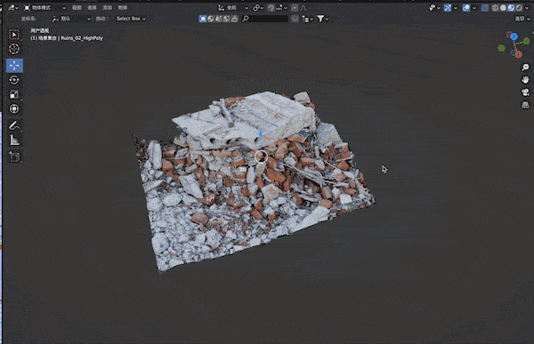The height and width of the screenshot is (344, 534).
Task: Open the display mode list dropdown
Action: point(308,19)
